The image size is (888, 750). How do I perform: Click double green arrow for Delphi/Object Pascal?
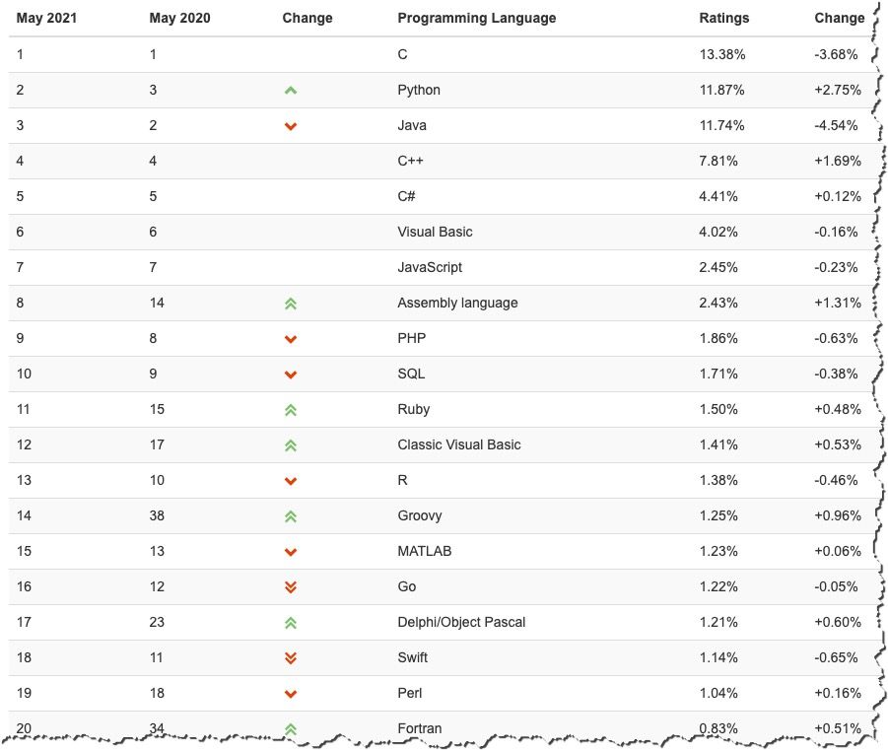click(291, 623)
